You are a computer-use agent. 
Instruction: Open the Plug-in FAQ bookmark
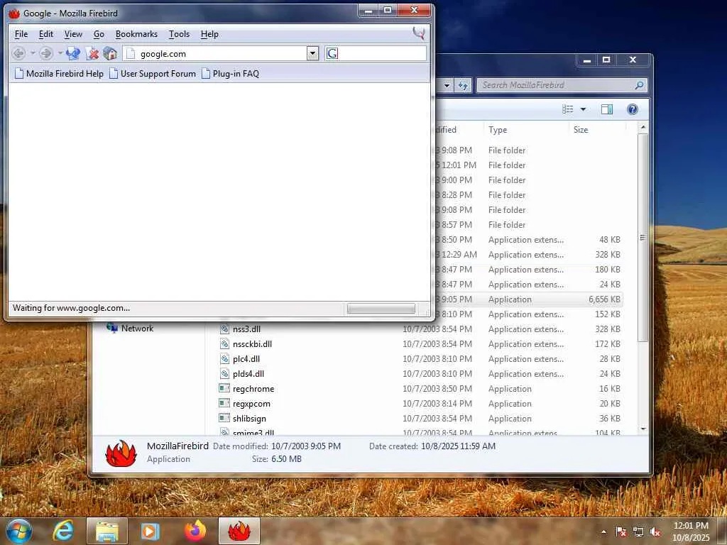point(231,74)
